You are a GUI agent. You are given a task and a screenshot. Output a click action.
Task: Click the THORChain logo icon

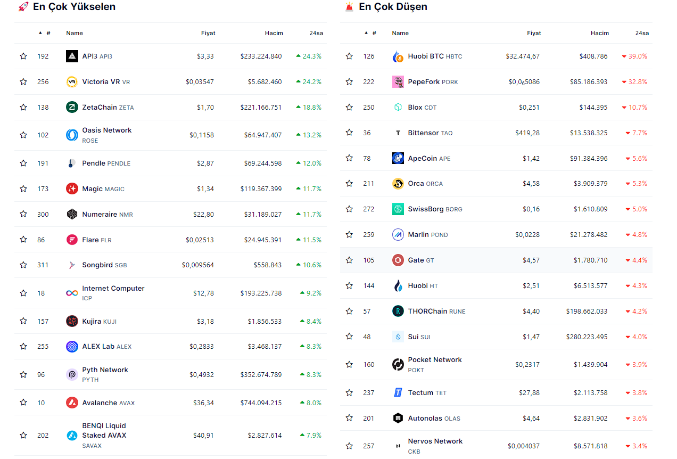pos(398,311)
